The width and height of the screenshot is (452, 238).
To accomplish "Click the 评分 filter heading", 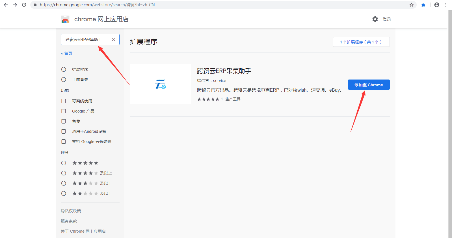I will coord(65,153).
